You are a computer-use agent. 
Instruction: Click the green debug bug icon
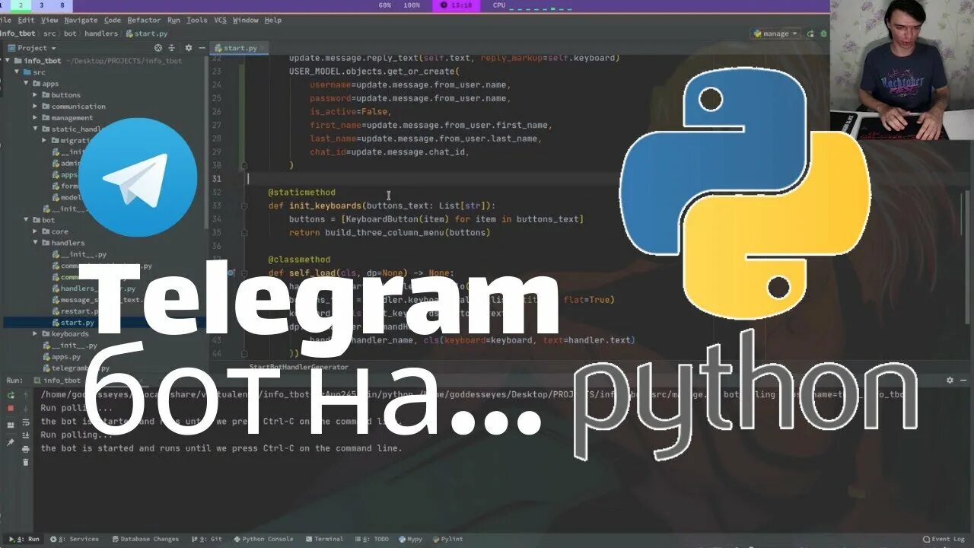click(x=823, y=33)
